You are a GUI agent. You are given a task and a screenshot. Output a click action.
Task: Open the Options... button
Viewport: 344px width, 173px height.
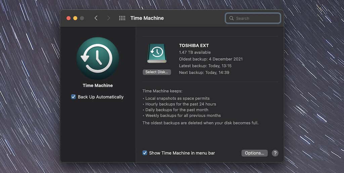(x=255, y=153)
